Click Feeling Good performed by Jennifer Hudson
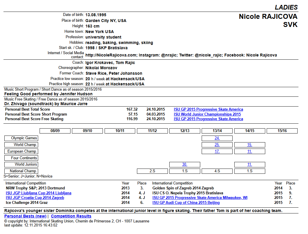The image size is (308, 234). click(x=48, y=94)
